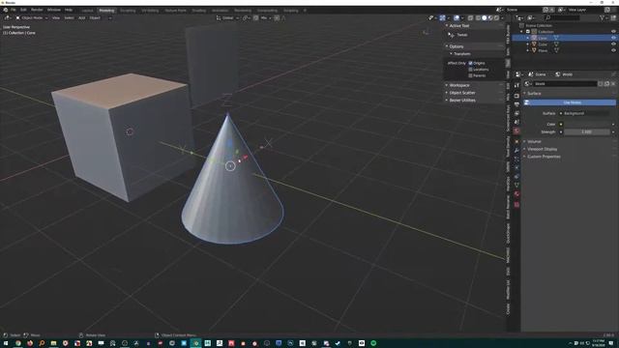619x348 pixels.
Task: Toggle X-ray mode
Action: click(x=470, y=18)
